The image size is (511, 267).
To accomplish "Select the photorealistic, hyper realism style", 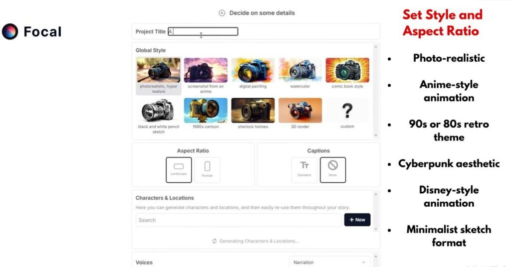I will [158, 70].
